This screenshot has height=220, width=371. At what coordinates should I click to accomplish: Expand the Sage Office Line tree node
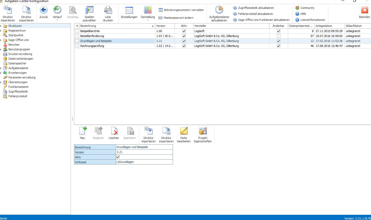1,40
